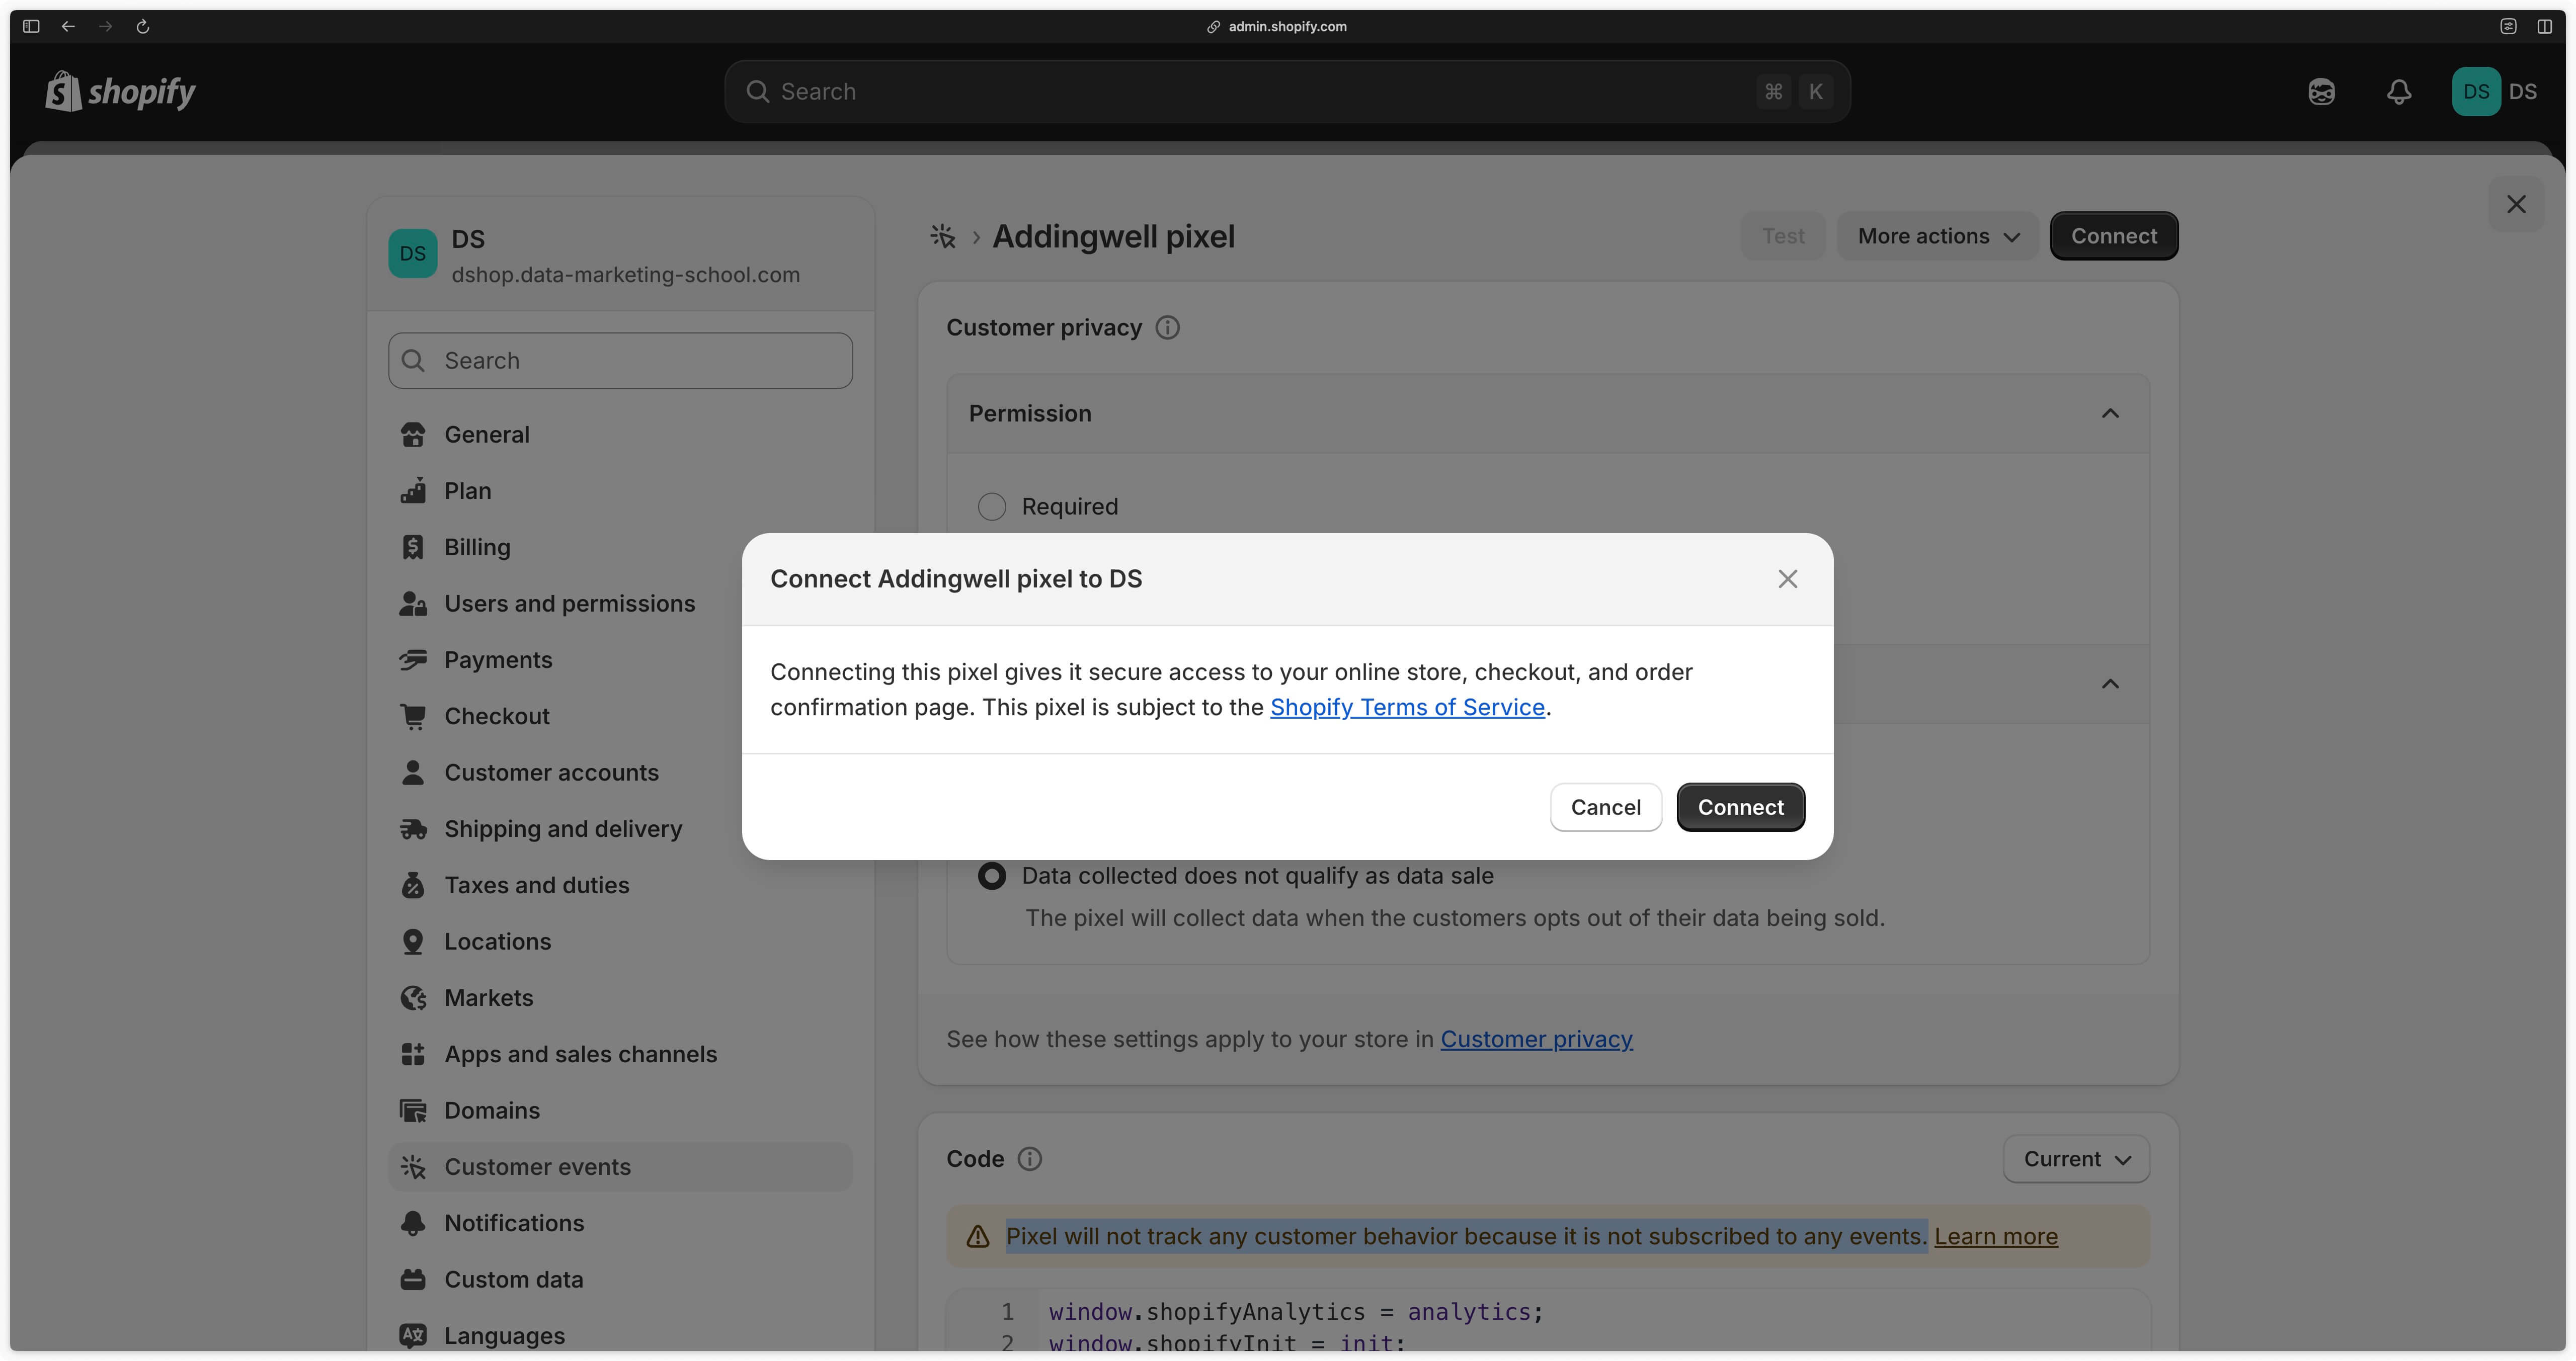2576x1361 pixels.
Task: Focus the settings sidebar Search field
Action: point(620,361)
